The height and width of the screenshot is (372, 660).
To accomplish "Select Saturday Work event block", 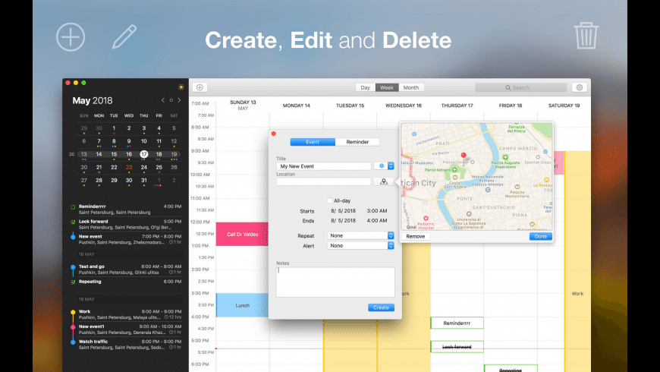I will (577, 261).
